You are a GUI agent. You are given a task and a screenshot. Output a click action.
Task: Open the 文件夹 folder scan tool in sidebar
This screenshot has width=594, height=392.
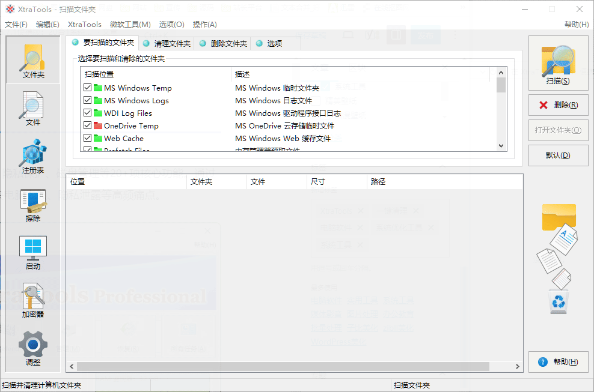click(33, 60)
